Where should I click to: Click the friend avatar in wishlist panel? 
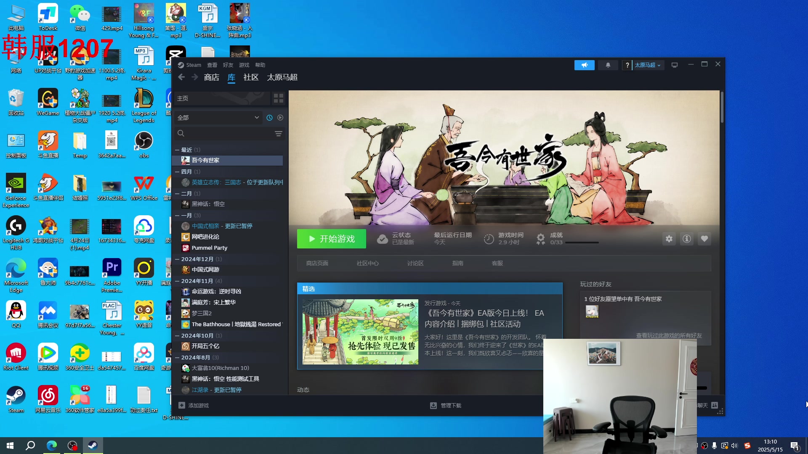[x=592, y=311]
